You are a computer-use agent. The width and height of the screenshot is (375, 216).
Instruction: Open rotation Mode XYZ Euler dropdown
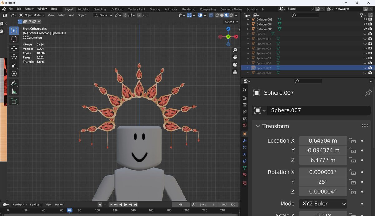(x=323, y=204)
